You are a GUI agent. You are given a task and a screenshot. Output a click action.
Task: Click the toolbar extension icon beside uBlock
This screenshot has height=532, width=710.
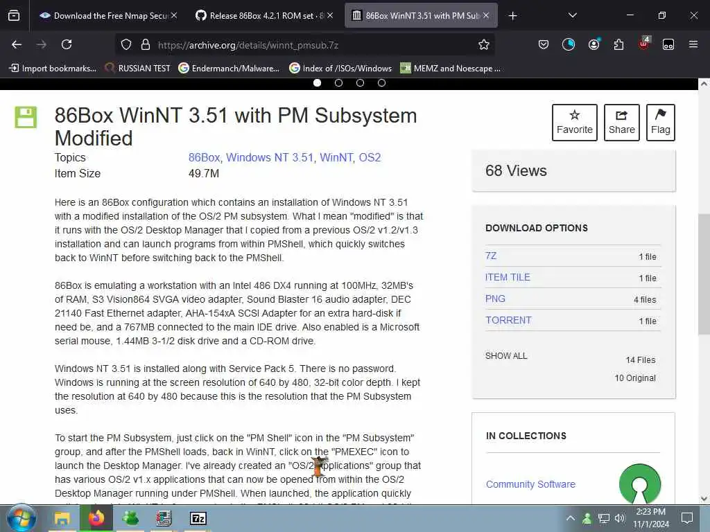(668, 44)
